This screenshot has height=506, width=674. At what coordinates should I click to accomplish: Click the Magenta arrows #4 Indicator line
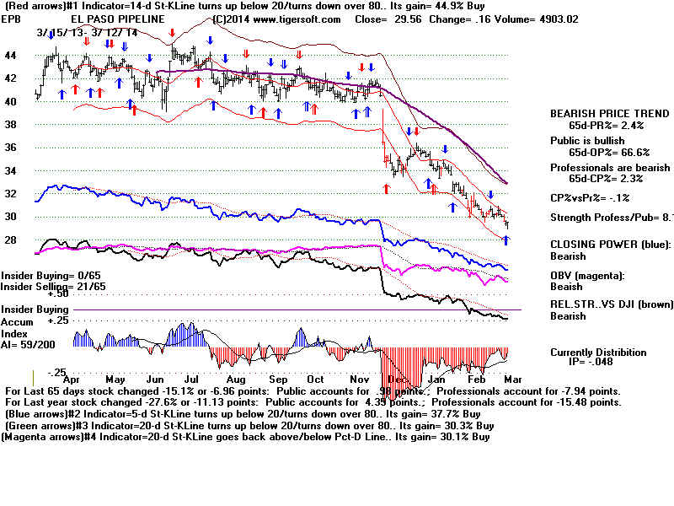point(245,437)
